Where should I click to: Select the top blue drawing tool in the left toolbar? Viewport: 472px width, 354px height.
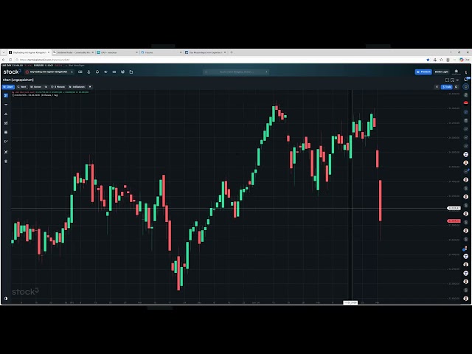pyautogui.click(x=6, y=95)
